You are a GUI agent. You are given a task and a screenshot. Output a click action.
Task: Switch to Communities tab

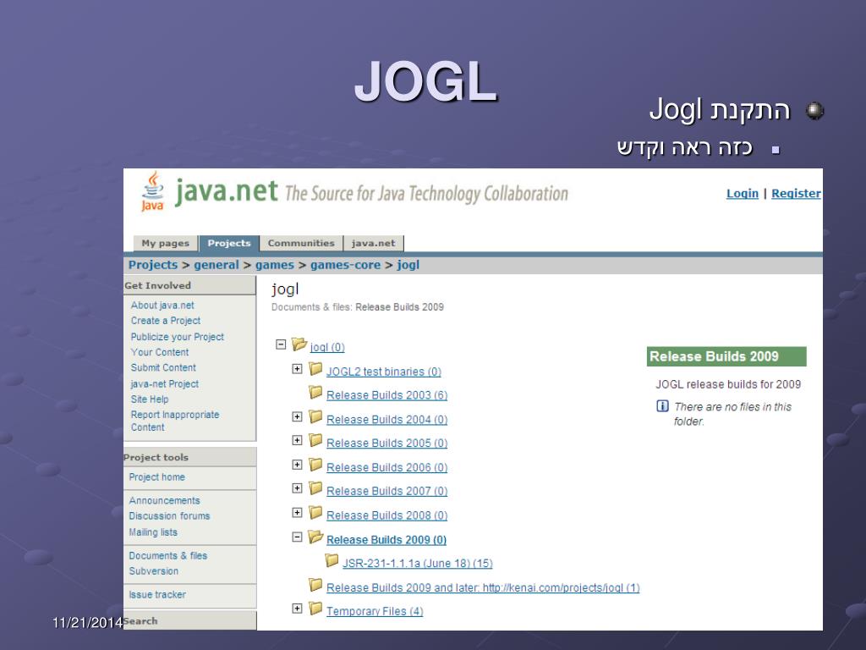301,243
